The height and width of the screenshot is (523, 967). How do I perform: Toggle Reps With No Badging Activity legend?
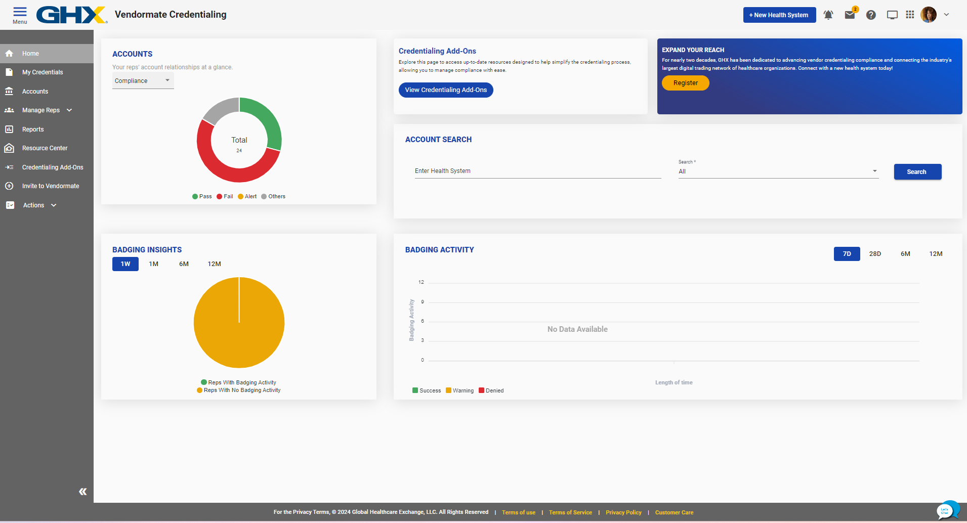pos(238,390)
